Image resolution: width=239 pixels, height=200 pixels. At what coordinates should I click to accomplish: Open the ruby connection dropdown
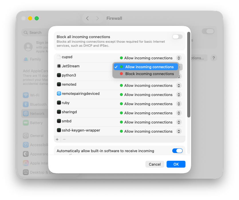tap(179, 104)
